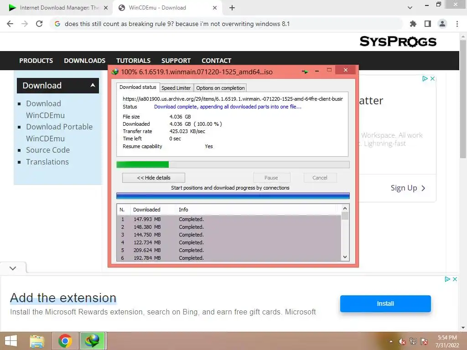
Task: Click the archive.org download URL text
Action: pyautogui.click(x=233, y=99)
